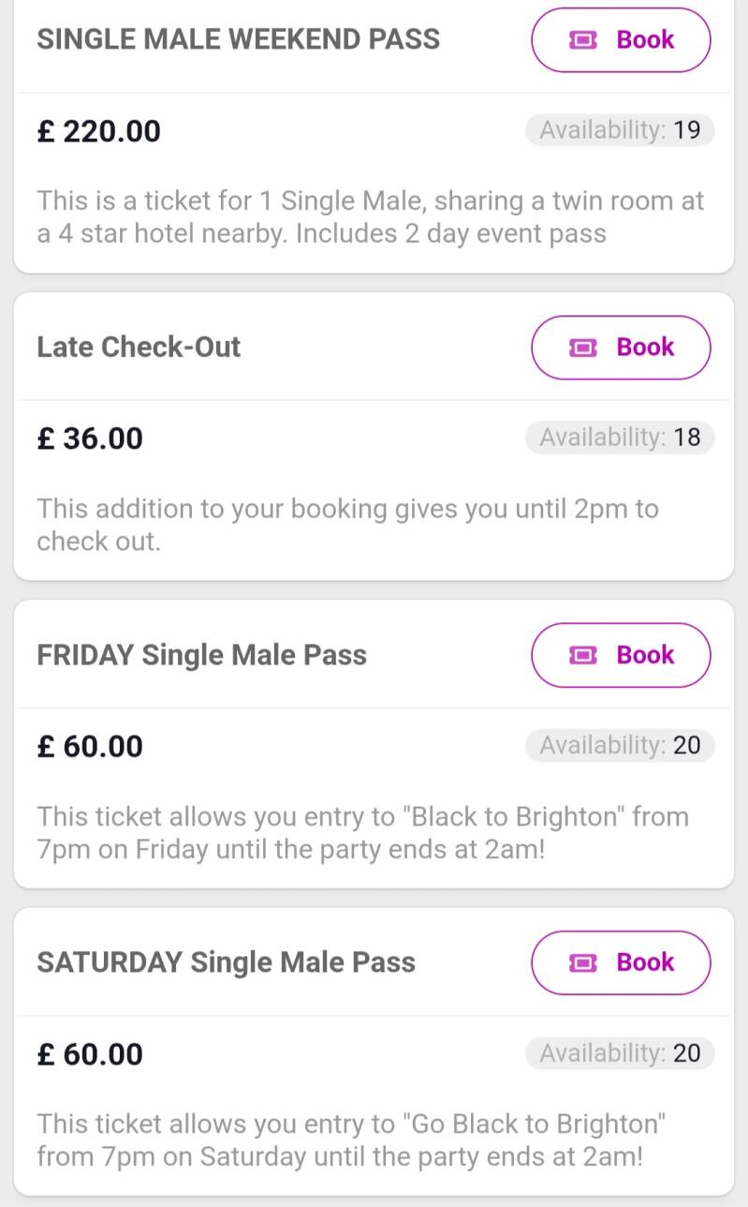Click the Availability: 19 badge
Screen dimensions: 748x1207
(x=620, y=130)
